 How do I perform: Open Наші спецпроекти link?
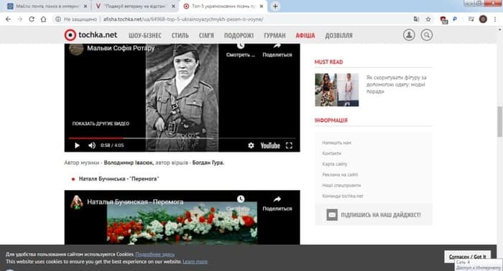pyautogui.click(x=341, y=185)
